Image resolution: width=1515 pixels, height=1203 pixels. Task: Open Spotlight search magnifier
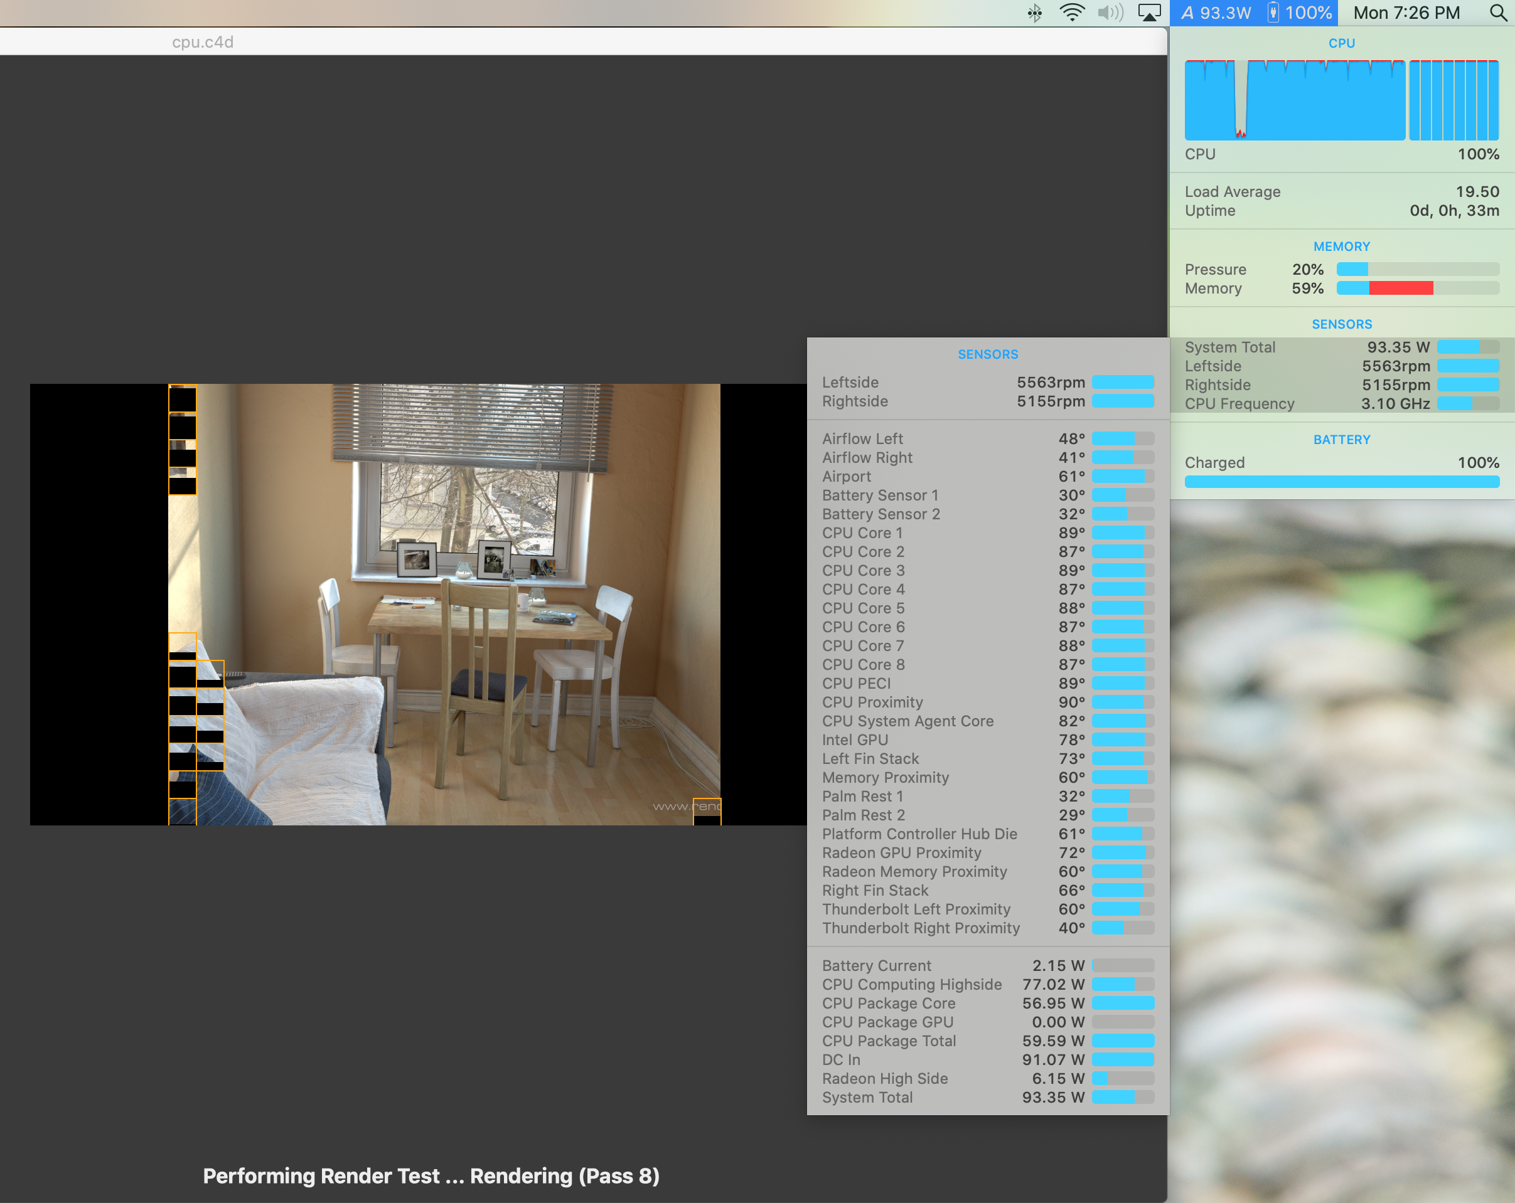point(1497,13)
